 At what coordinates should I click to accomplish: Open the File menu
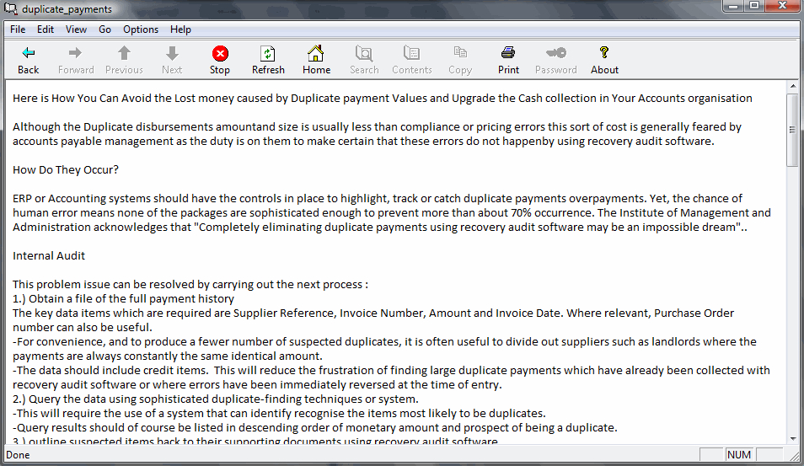pos(18,29)
